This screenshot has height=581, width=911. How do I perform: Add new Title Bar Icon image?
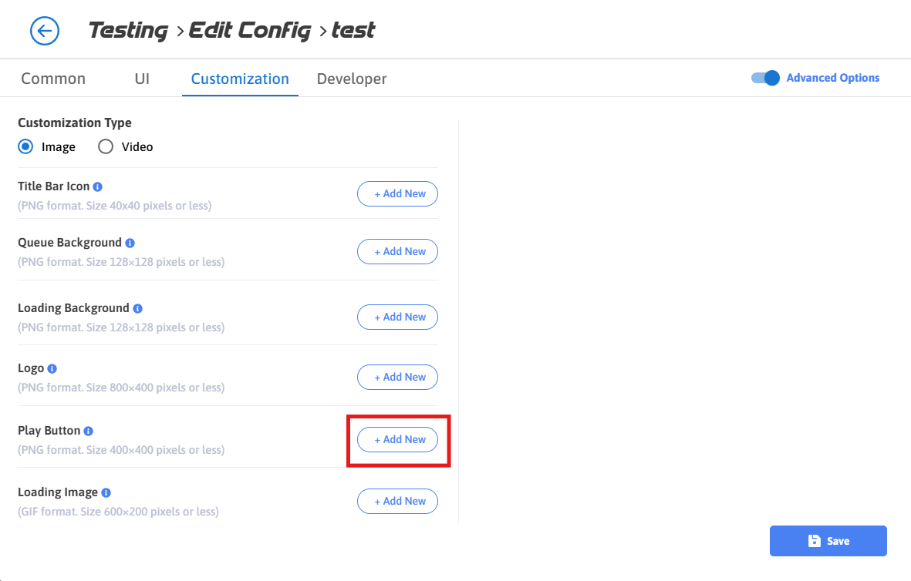point(397,194)
